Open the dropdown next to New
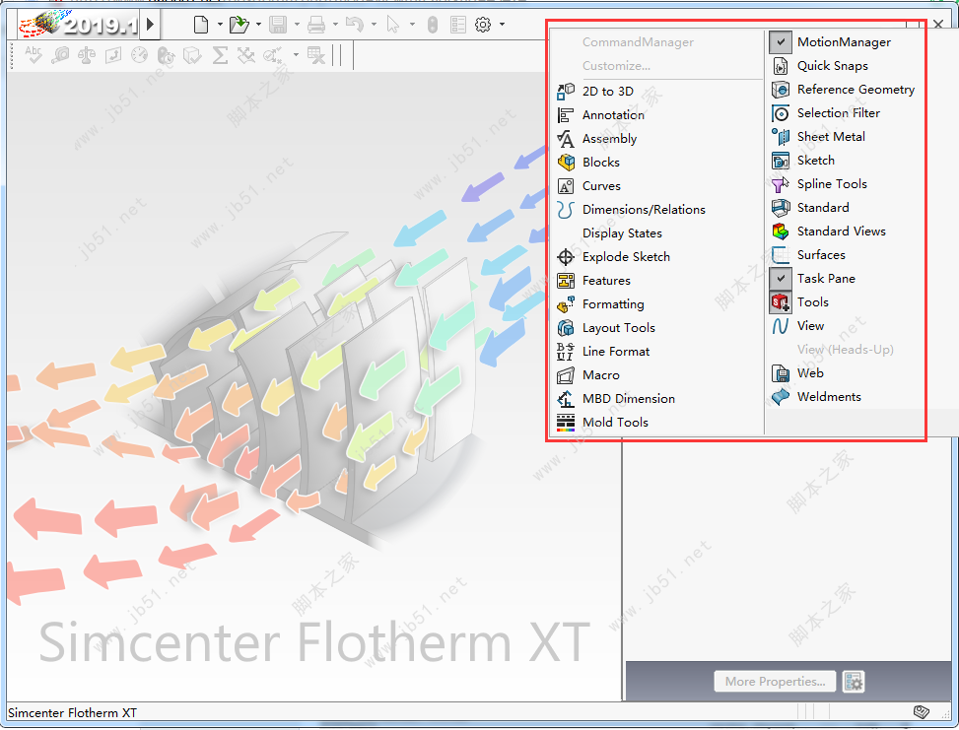This screenshot has height=730, width=959. (x=219, y=24)
